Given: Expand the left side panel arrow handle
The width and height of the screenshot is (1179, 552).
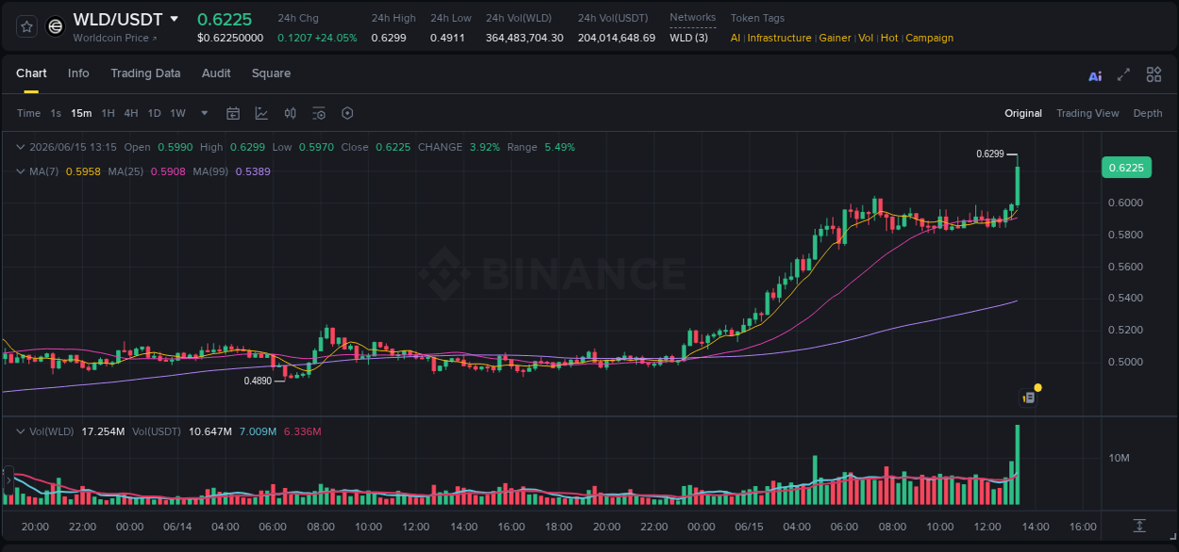Looking at the screenshot, I should pyautogui.click(x=8, y=480).
